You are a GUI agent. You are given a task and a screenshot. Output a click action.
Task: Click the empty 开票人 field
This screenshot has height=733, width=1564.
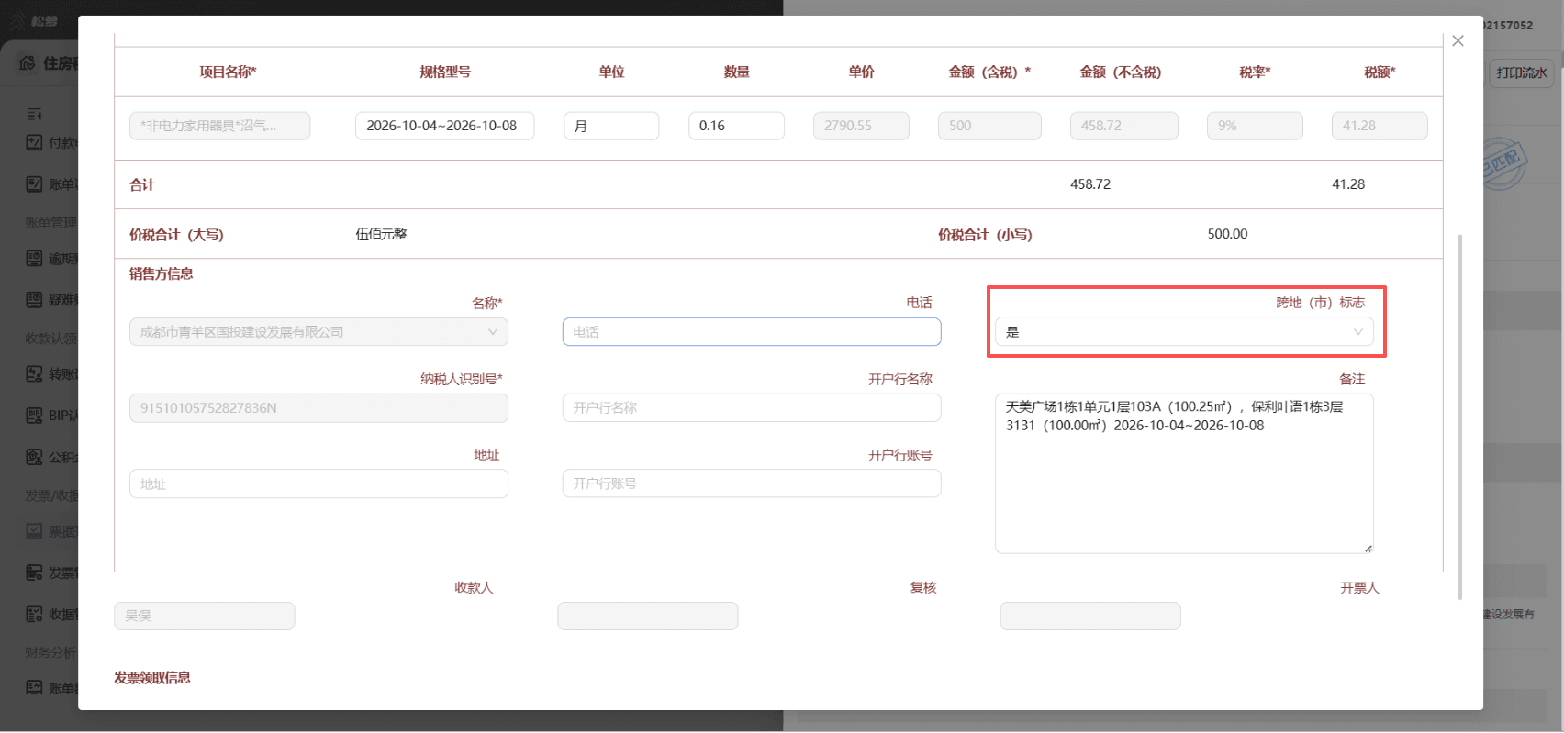[1090, 616]
